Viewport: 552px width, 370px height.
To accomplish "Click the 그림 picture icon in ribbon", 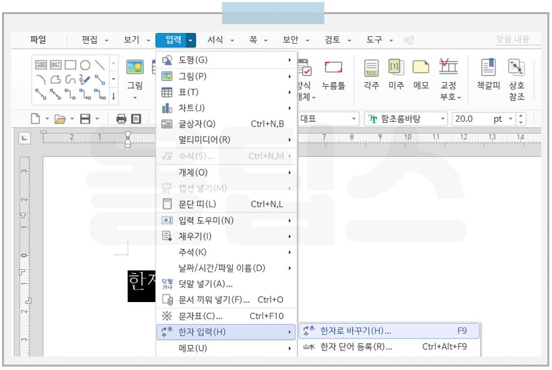I will click(x=135, y=67).
